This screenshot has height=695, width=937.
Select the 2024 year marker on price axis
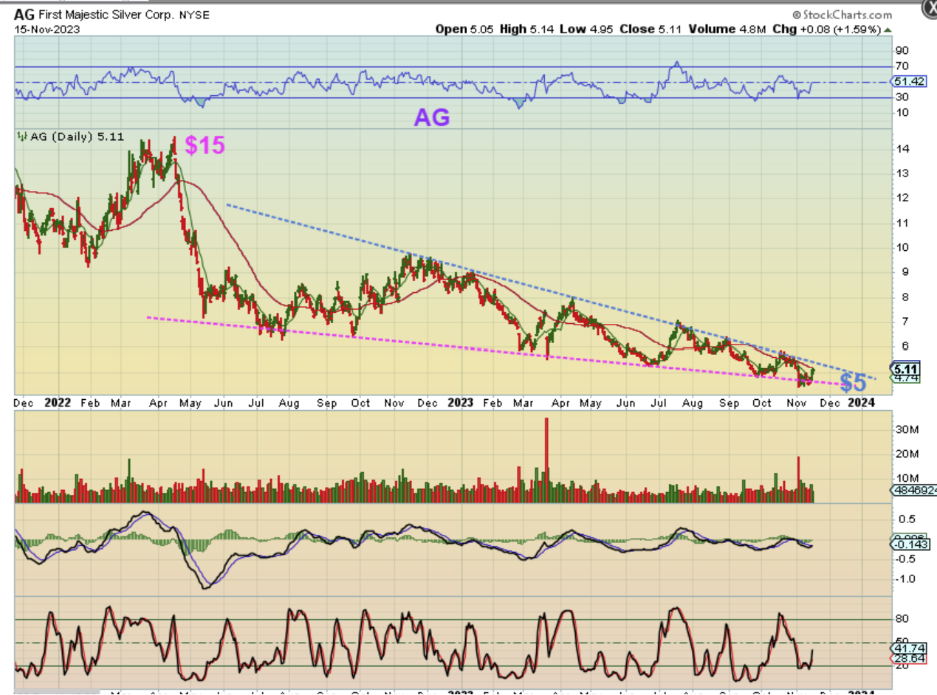[x=861, y=403]
